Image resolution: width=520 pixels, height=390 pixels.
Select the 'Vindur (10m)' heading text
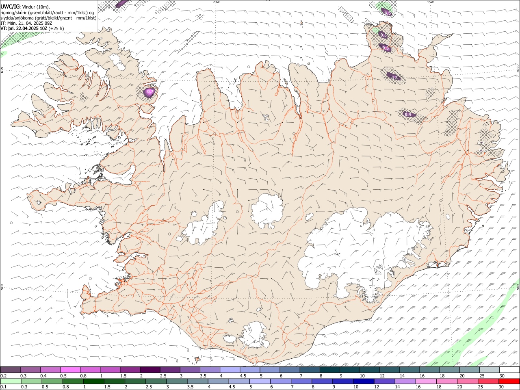click(x=36, y=7)
